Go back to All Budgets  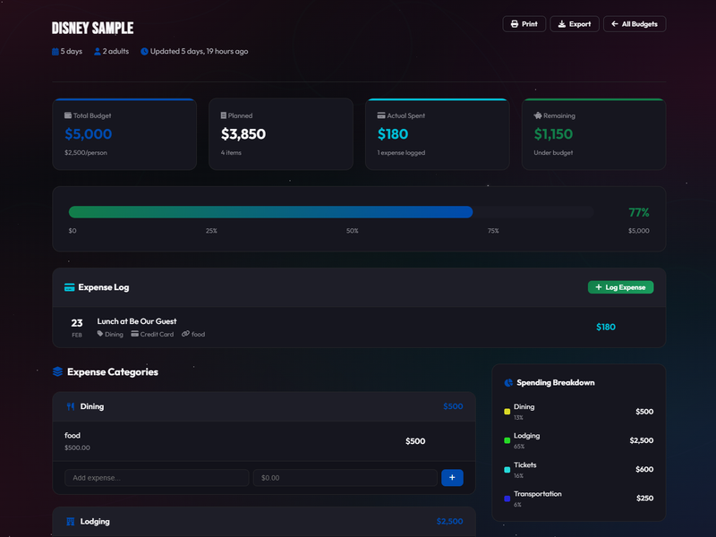[634, 24]
